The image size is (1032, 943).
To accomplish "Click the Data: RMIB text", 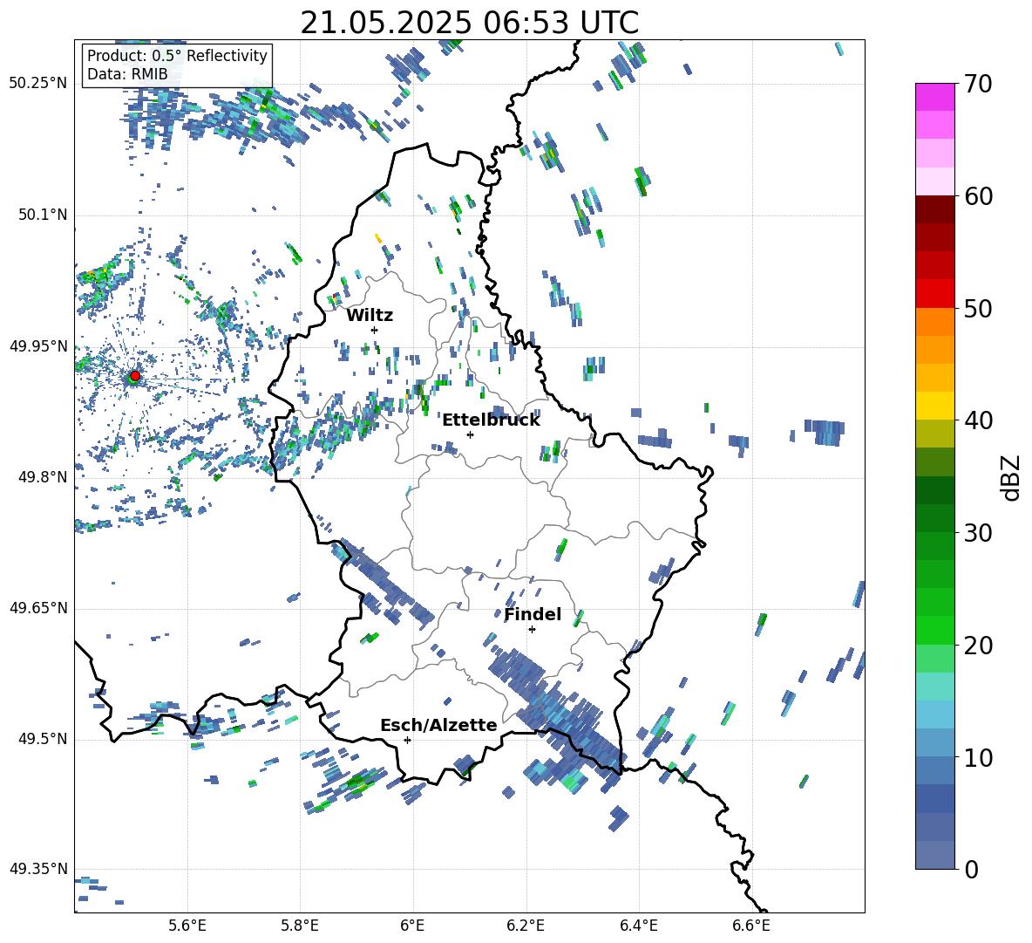I will pos(127,74).
